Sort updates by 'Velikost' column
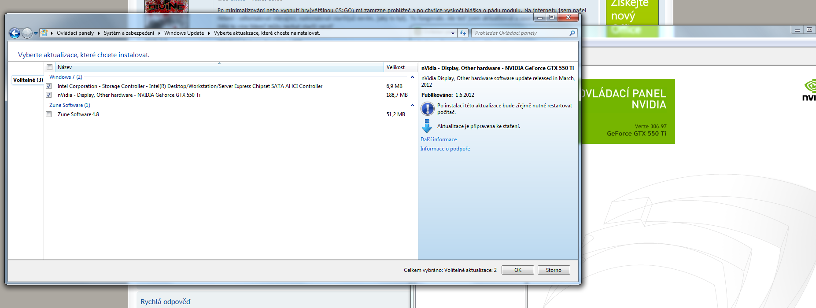Viewport: 816px width, 308px height. pos(400,67)
